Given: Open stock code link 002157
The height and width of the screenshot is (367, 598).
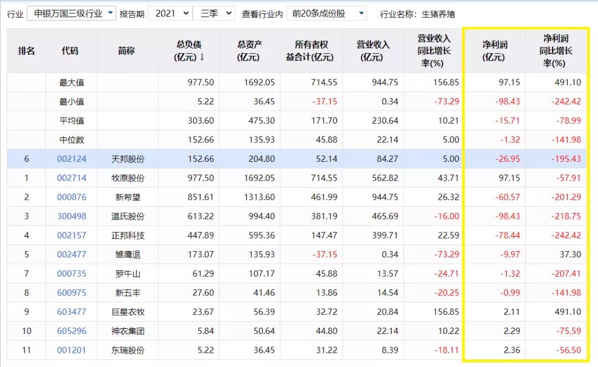Looking at the screenshot, I should [71, 235].
